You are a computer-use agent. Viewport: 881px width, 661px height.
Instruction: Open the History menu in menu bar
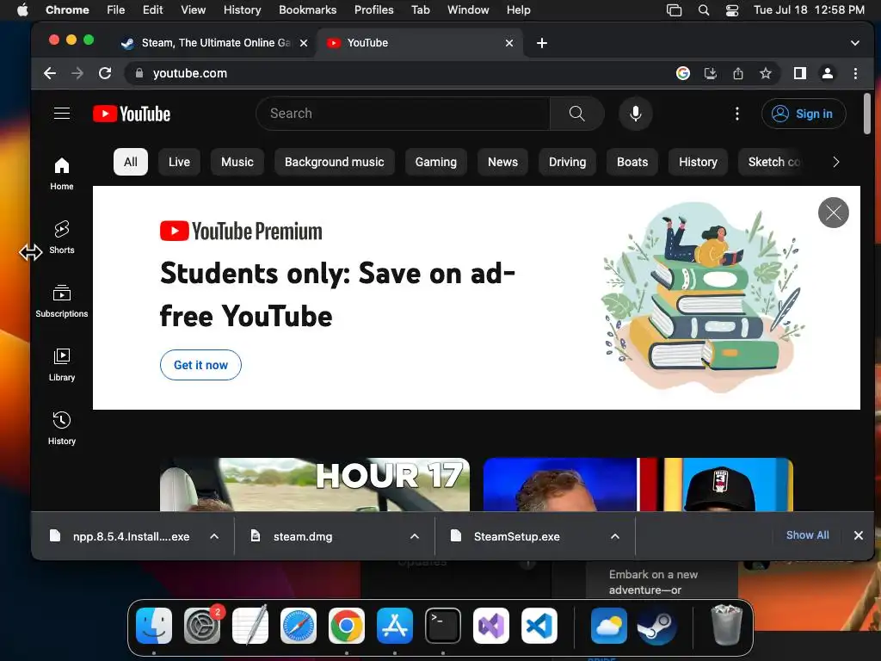tap(242, 9)
